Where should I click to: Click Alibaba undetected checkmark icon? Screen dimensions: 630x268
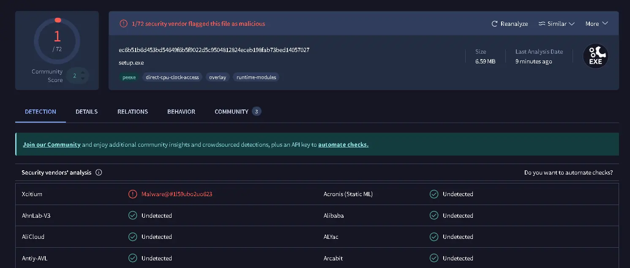434,216
